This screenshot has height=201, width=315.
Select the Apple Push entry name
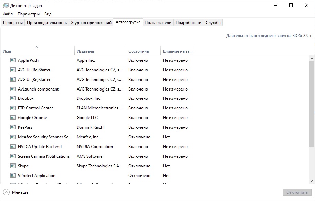tap(28, 60)
